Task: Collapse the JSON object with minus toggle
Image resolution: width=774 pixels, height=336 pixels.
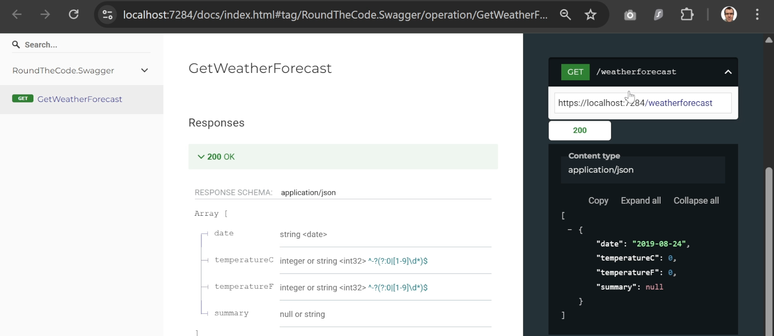Action: click(569, 230)
